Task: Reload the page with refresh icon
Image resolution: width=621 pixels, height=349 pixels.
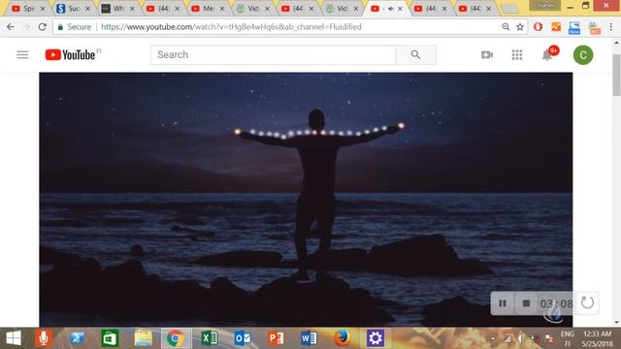Action: point(43,27)
